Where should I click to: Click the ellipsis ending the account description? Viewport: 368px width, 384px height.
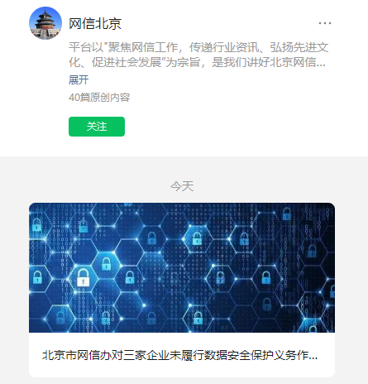tap(321, 65)
